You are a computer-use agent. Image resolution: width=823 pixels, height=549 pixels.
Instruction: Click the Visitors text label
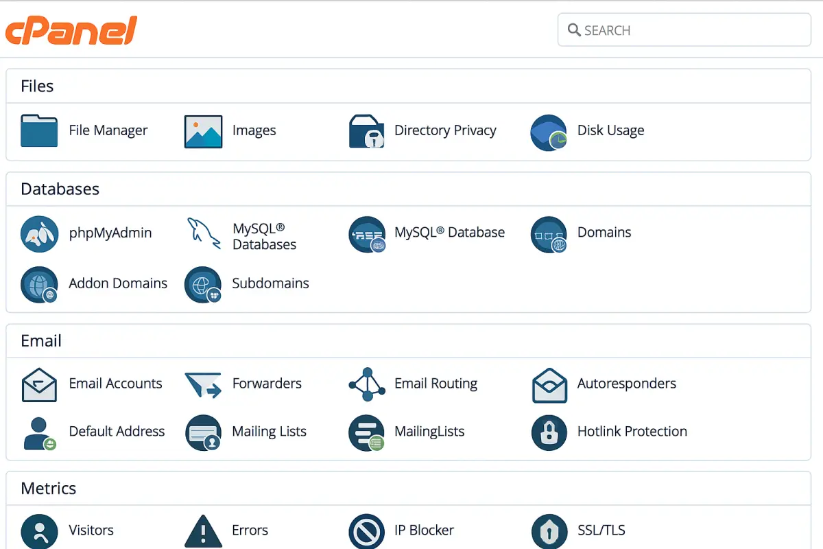(91, 530)
